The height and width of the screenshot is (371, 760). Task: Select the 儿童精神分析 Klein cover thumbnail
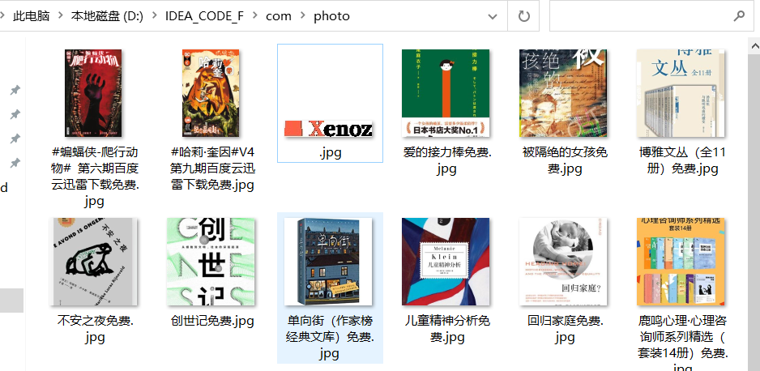[x=446, y=262]
